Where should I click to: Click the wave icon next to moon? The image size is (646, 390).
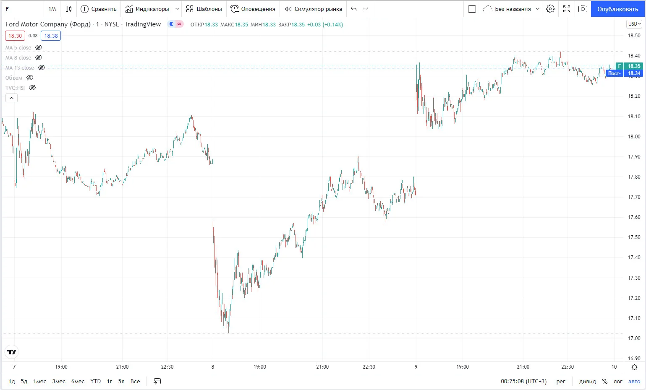click(x=179, y=24)
